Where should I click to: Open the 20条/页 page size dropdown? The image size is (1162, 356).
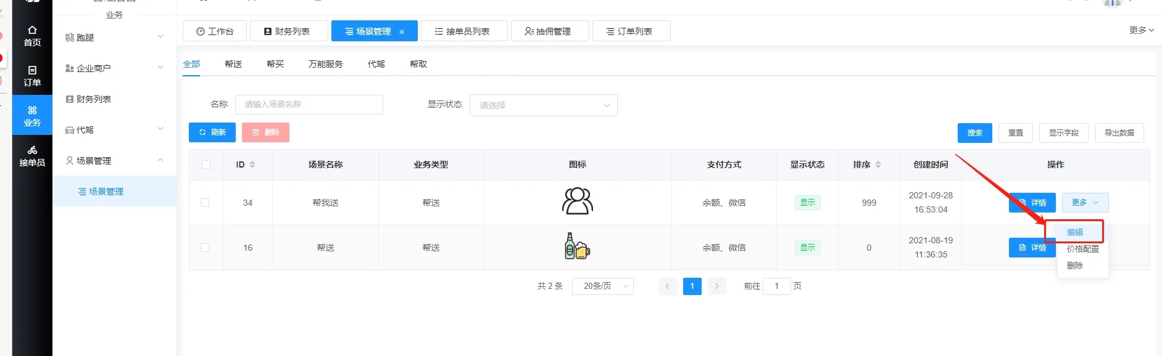click(x=602, y=286)
